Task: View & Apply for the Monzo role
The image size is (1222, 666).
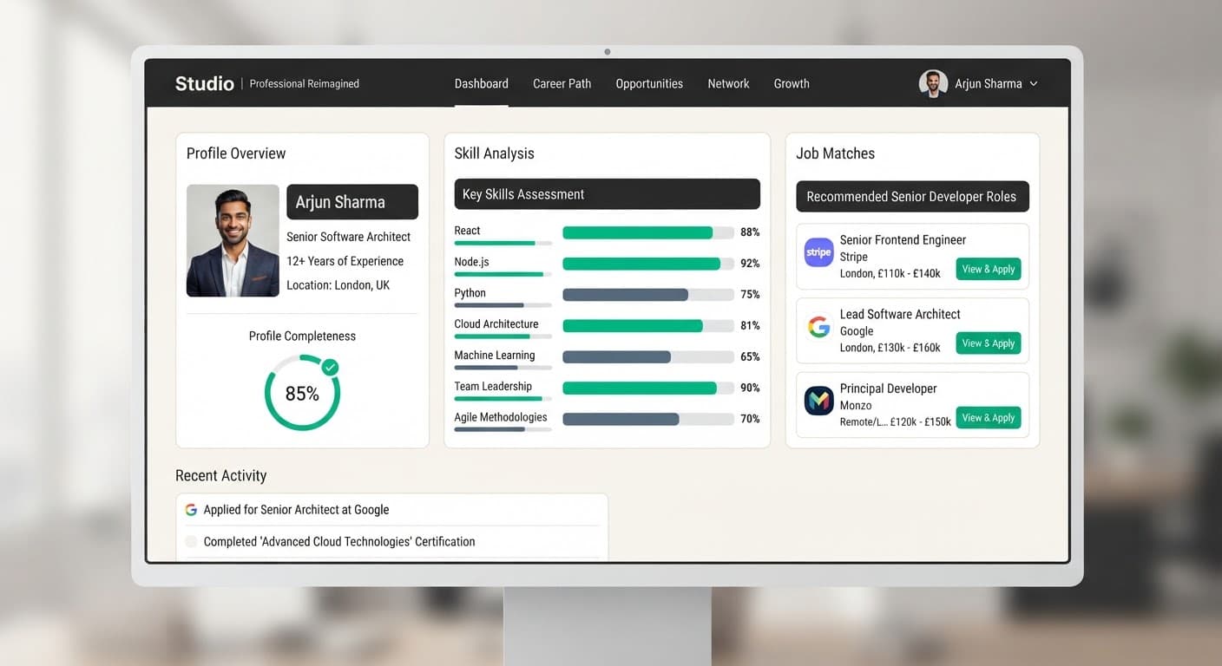Action: (x=989, y=418)
